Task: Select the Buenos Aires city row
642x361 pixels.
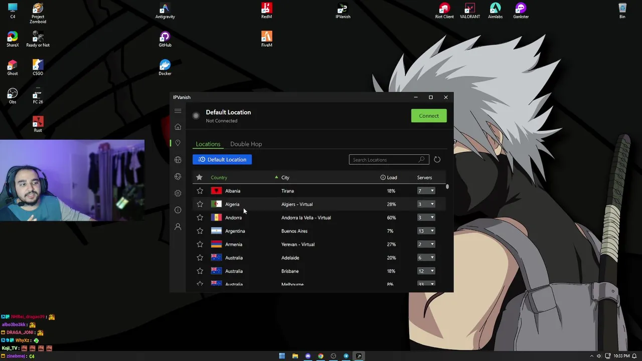Action: (318, 231)
